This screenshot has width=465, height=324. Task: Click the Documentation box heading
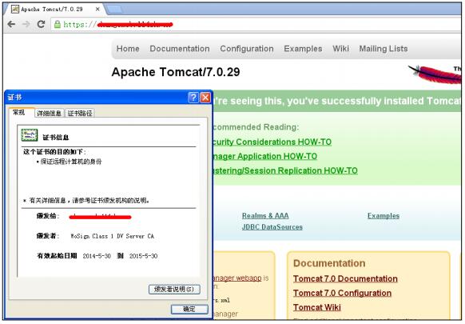tap(329, 263)
